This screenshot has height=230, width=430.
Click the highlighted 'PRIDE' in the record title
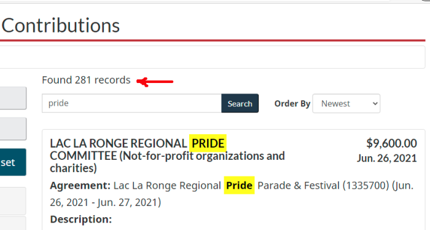[208, 143]
